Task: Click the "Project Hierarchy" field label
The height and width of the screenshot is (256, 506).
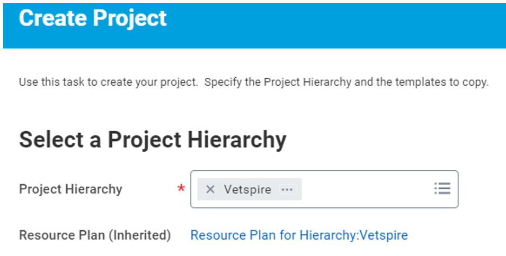Action: tap(70, 189)
